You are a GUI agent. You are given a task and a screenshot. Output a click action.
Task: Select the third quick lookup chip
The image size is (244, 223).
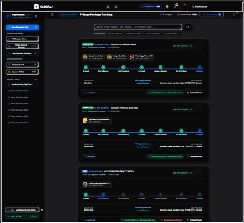coord(153,33)
